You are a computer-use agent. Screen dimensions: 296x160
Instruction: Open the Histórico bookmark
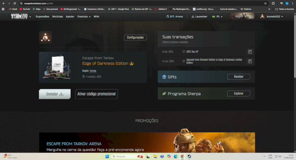(x=246, y=9)
